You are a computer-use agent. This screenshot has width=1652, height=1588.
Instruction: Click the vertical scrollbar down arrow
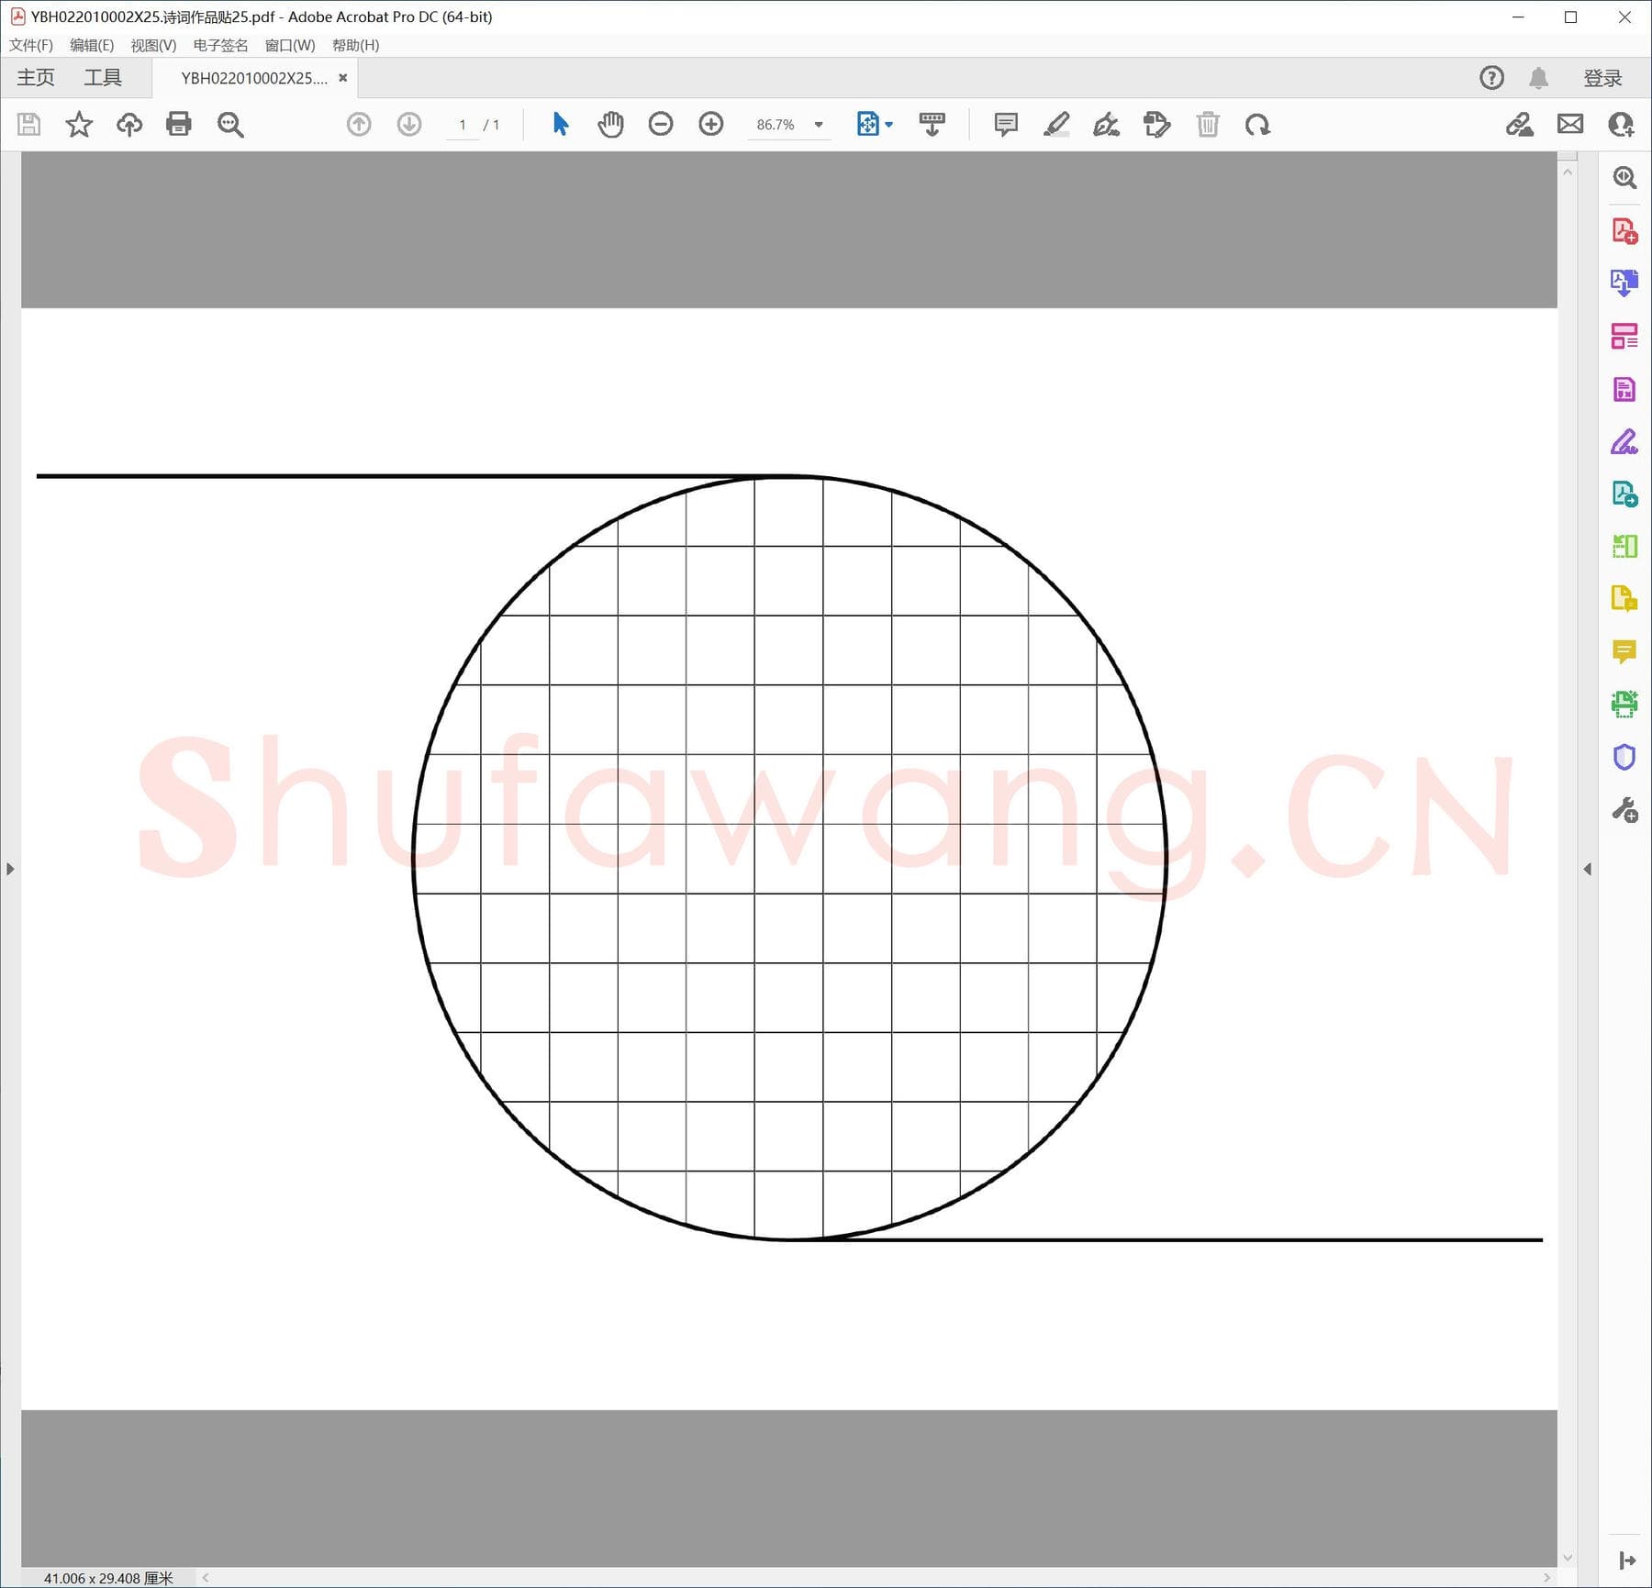(1568, 1558)
